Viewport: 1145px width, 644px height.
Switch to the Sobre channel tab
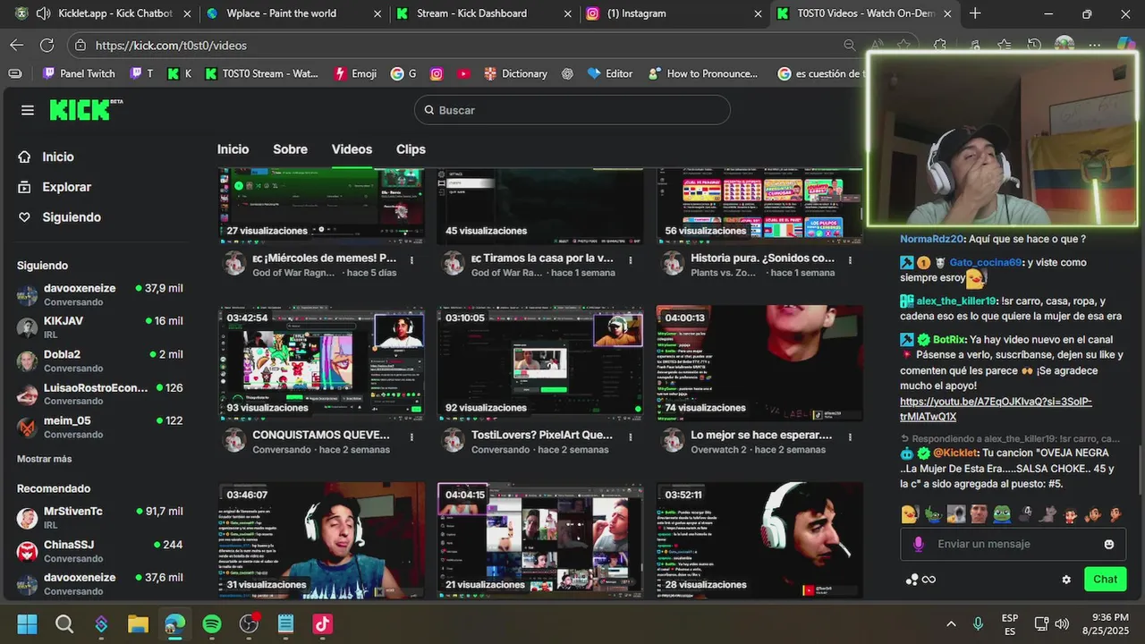[x=290, y=149]
